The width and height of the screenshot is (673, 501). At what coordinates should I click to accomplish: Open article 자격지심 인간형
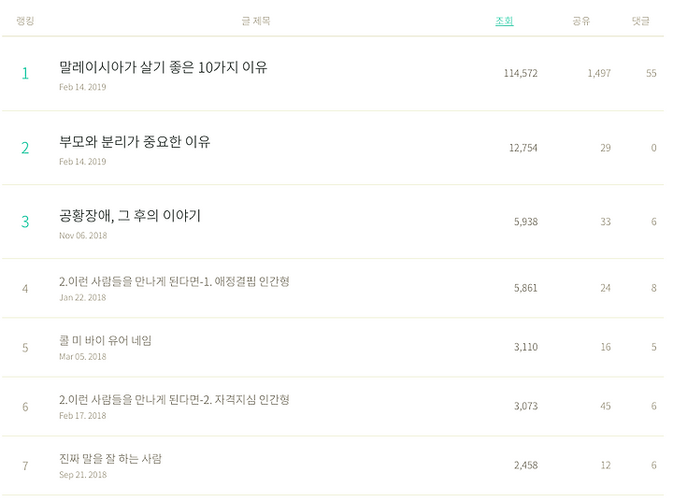point(174,400)
